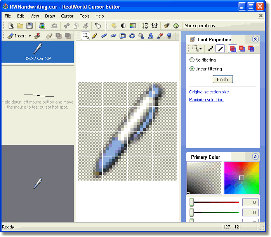This screenshot has width=271, height=237.
Task: Open a file via the folder icon
Action: pos(20,26)
